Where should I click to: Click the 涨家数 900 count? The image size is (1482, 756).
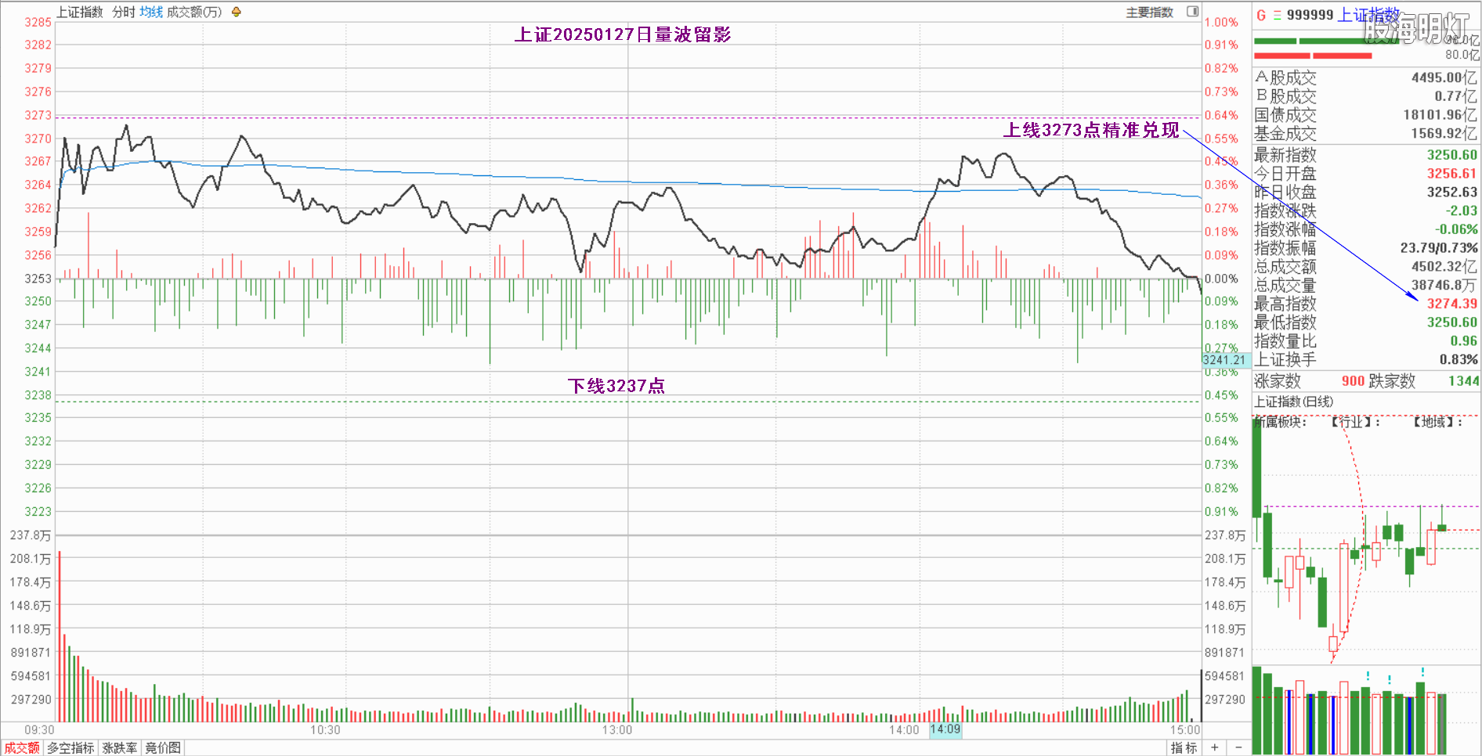coord(1353,381)
